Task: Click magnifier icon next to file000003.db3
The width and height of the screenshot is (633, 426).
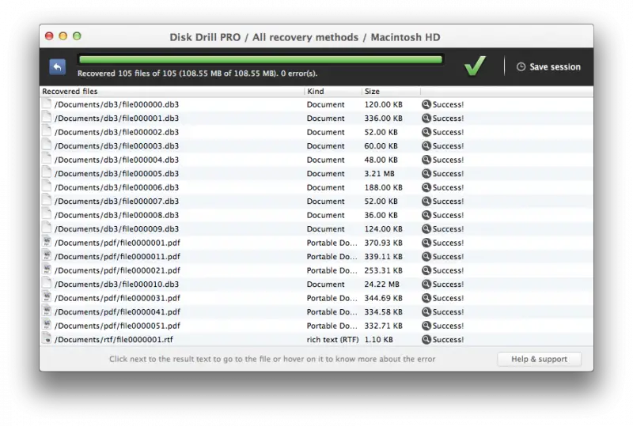Action: coord(426,145)
